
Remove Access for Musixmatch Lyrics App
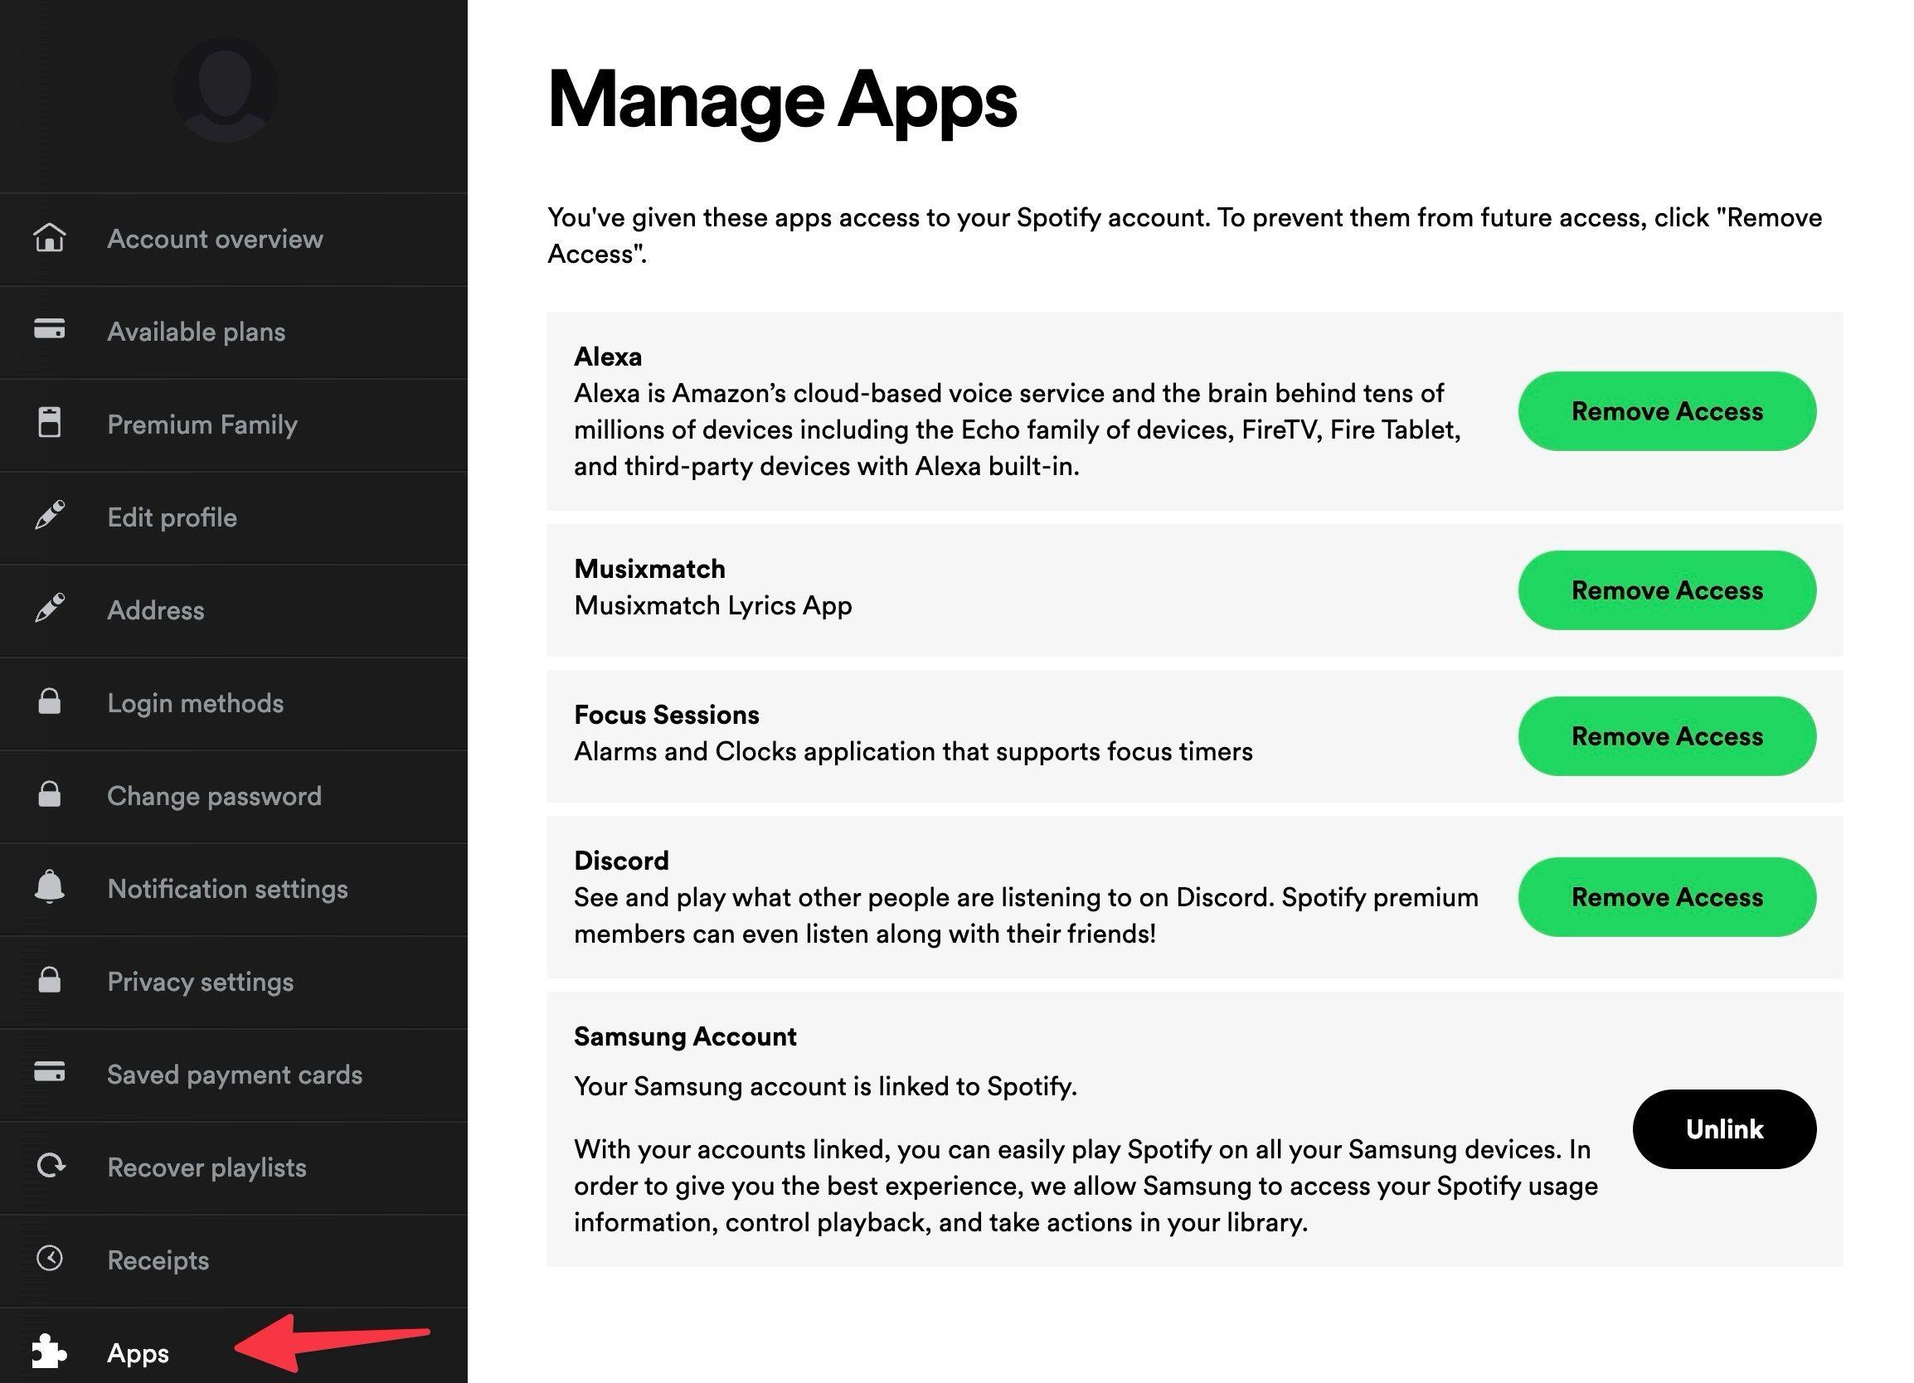(x=1668, y=588)
